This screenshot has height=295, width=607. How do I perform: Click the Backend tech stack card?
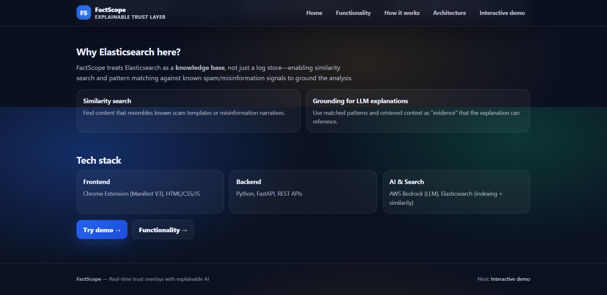coord(303,192)
